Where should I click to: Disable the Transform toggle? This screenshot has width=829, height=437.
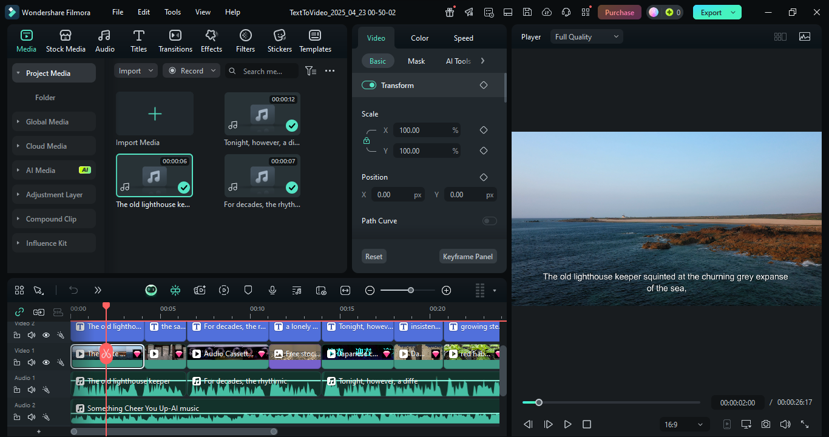pos(369,85)
